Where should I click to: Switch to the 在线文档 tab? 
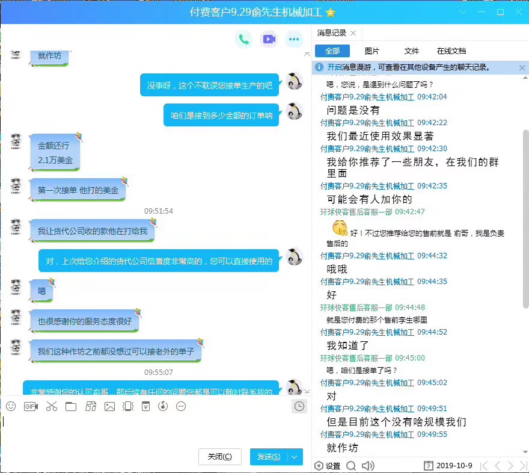coord(451,51)
